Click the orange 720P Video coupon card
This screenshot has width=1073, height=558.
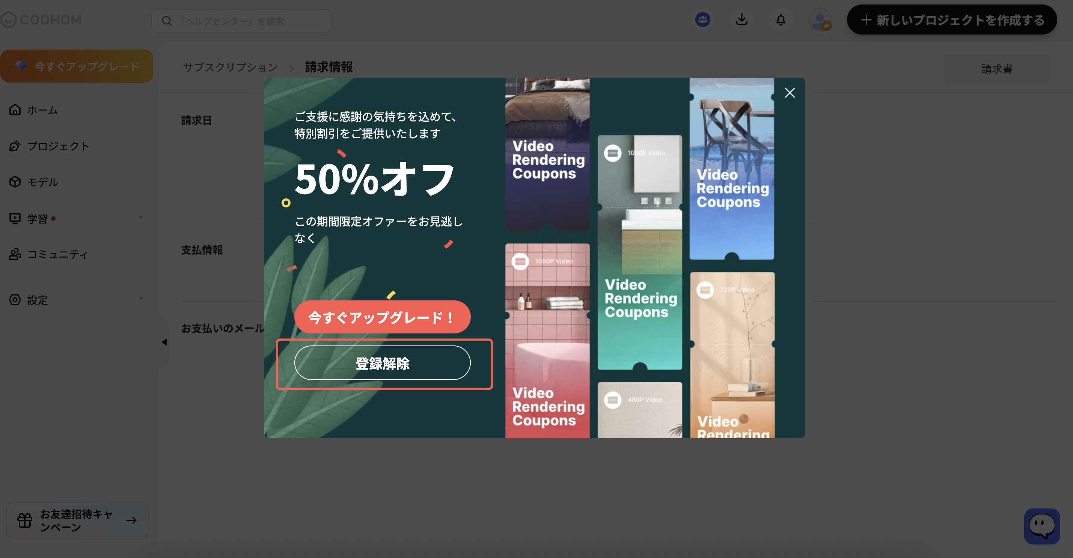point(732,355)
